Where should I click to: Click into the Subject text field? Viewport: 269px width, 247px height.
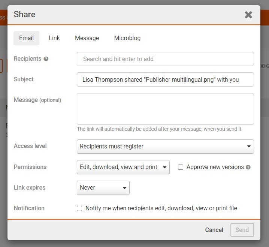pyautogui.click(x=165, y=79)
